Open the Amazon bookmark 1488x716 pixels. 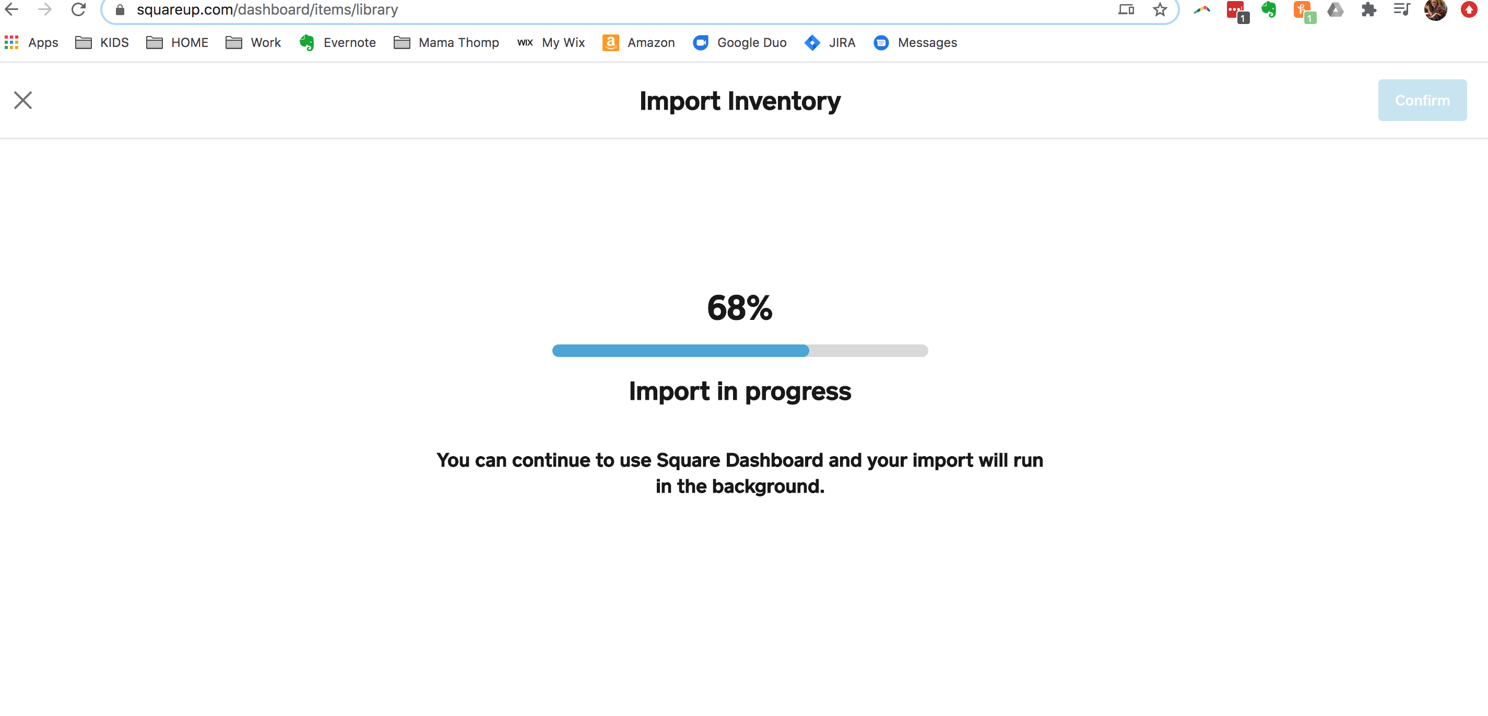[x=639, y=43]
